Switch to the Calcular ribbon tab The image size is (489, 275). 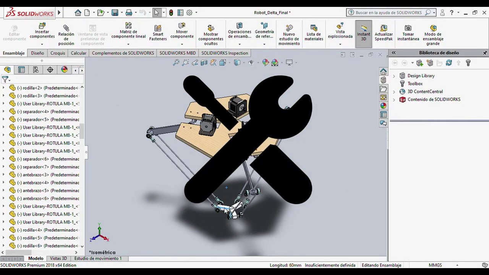tap(78, 53)
